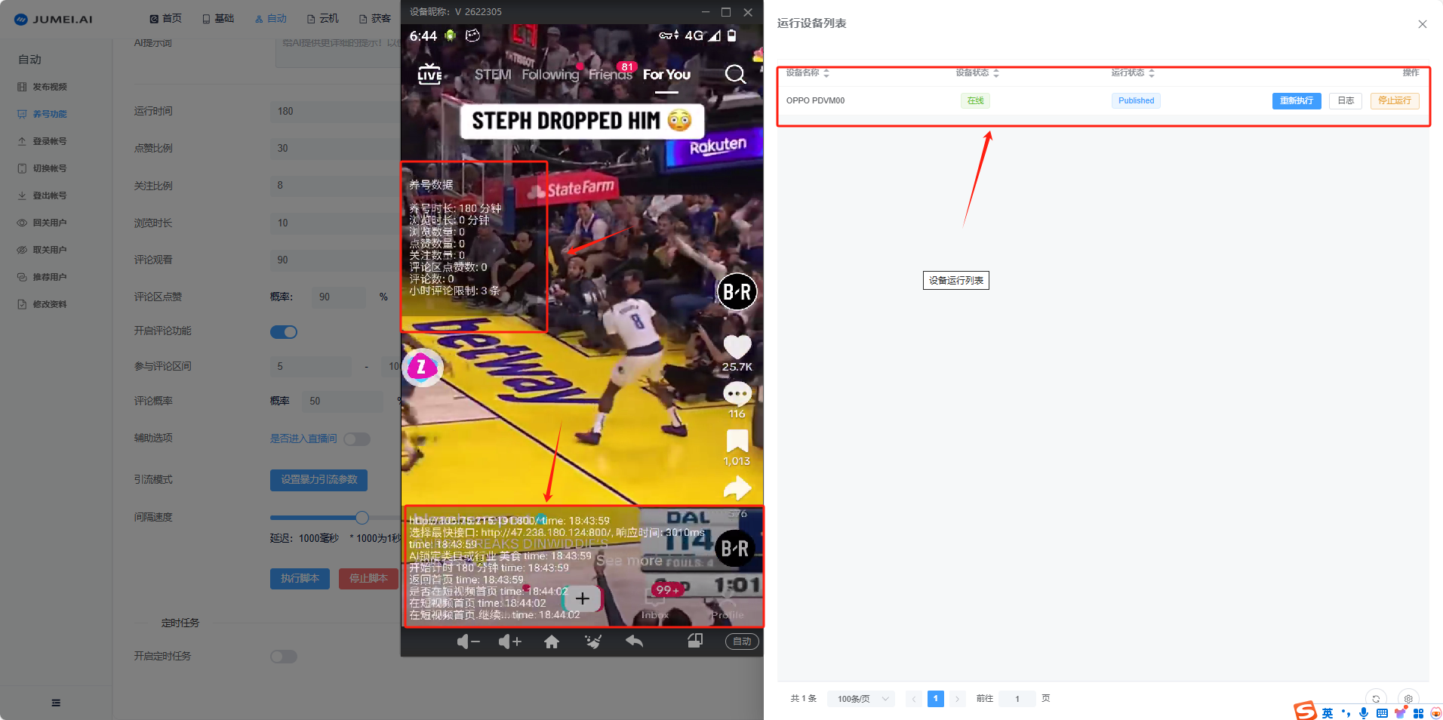Toggle the 开启评论功能 switch
This screenshot has width=1443, height=720.
[x=284, y=332]
